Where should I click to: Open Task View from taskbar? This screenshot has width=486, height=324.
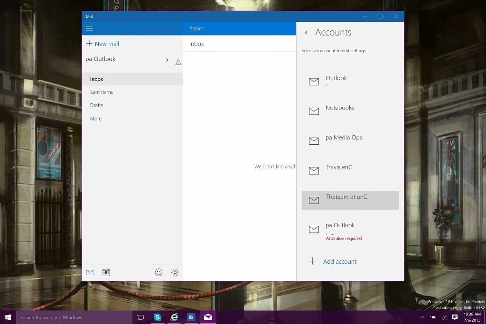click(140, 317)
